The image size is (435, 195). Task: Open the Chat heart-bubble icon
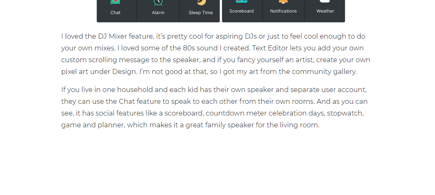115,2
